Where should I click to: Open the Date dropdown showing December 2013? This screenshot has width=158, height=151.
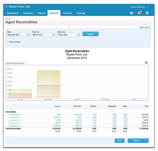tap(19, 35)
